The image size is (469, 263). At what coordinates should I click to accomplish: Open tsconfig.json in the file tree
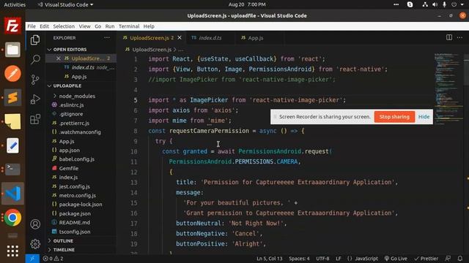point(75,232)
